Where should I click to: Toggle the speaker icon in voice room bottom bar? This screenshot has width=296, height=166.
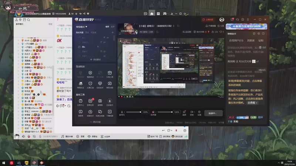pos(23,136)
